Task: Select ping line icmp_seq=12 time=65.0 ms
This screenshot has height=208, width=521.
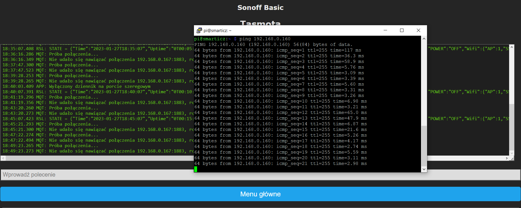Action: click(281, 113)
